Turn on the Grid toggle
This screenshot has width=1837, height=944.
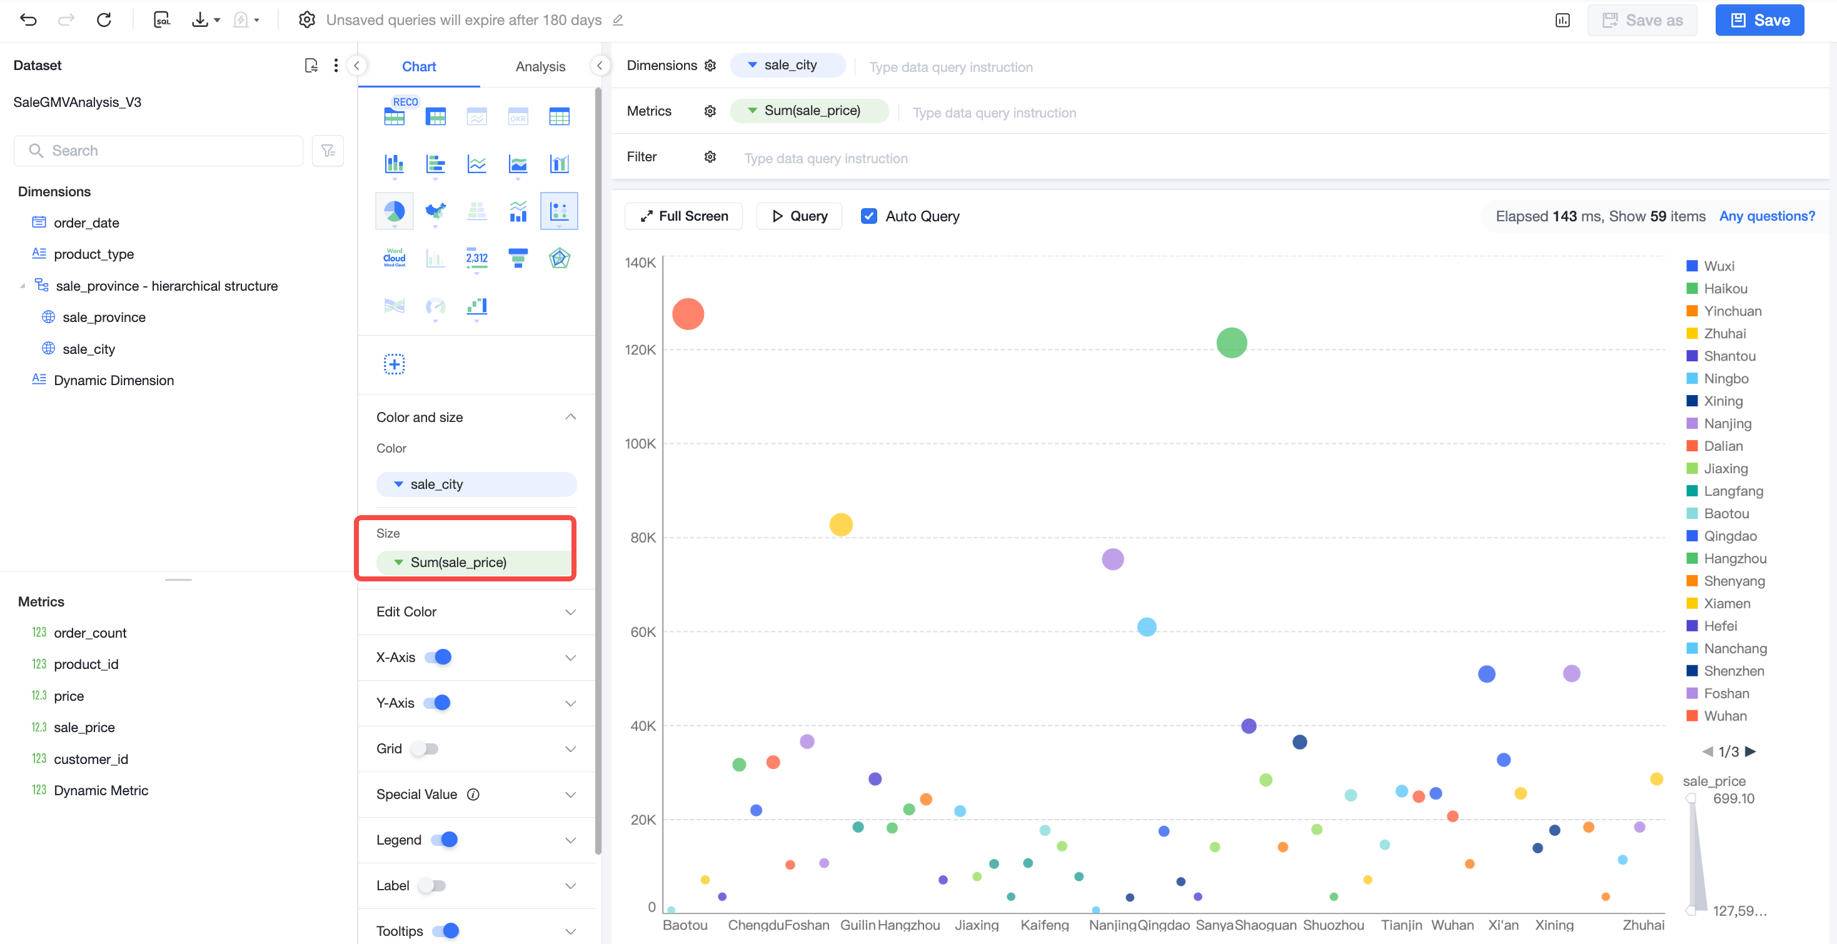pyautogui.click(x=425, y=749)
